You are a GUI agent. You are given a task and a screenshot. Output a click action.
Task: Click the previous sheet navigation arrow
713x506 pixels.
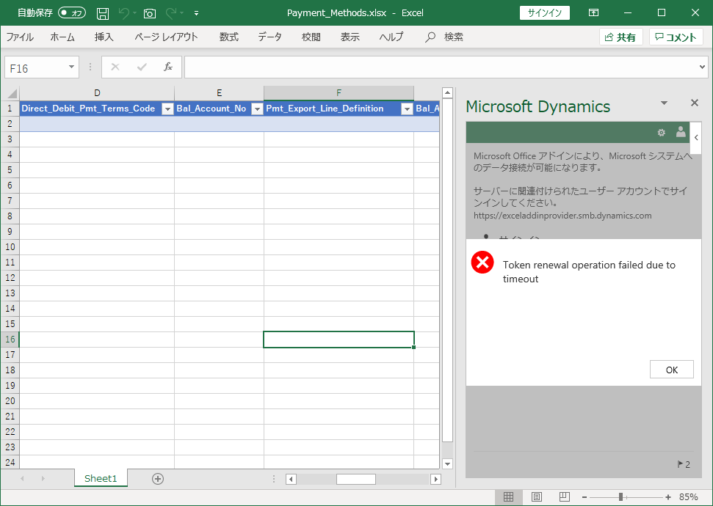[22, 478]
